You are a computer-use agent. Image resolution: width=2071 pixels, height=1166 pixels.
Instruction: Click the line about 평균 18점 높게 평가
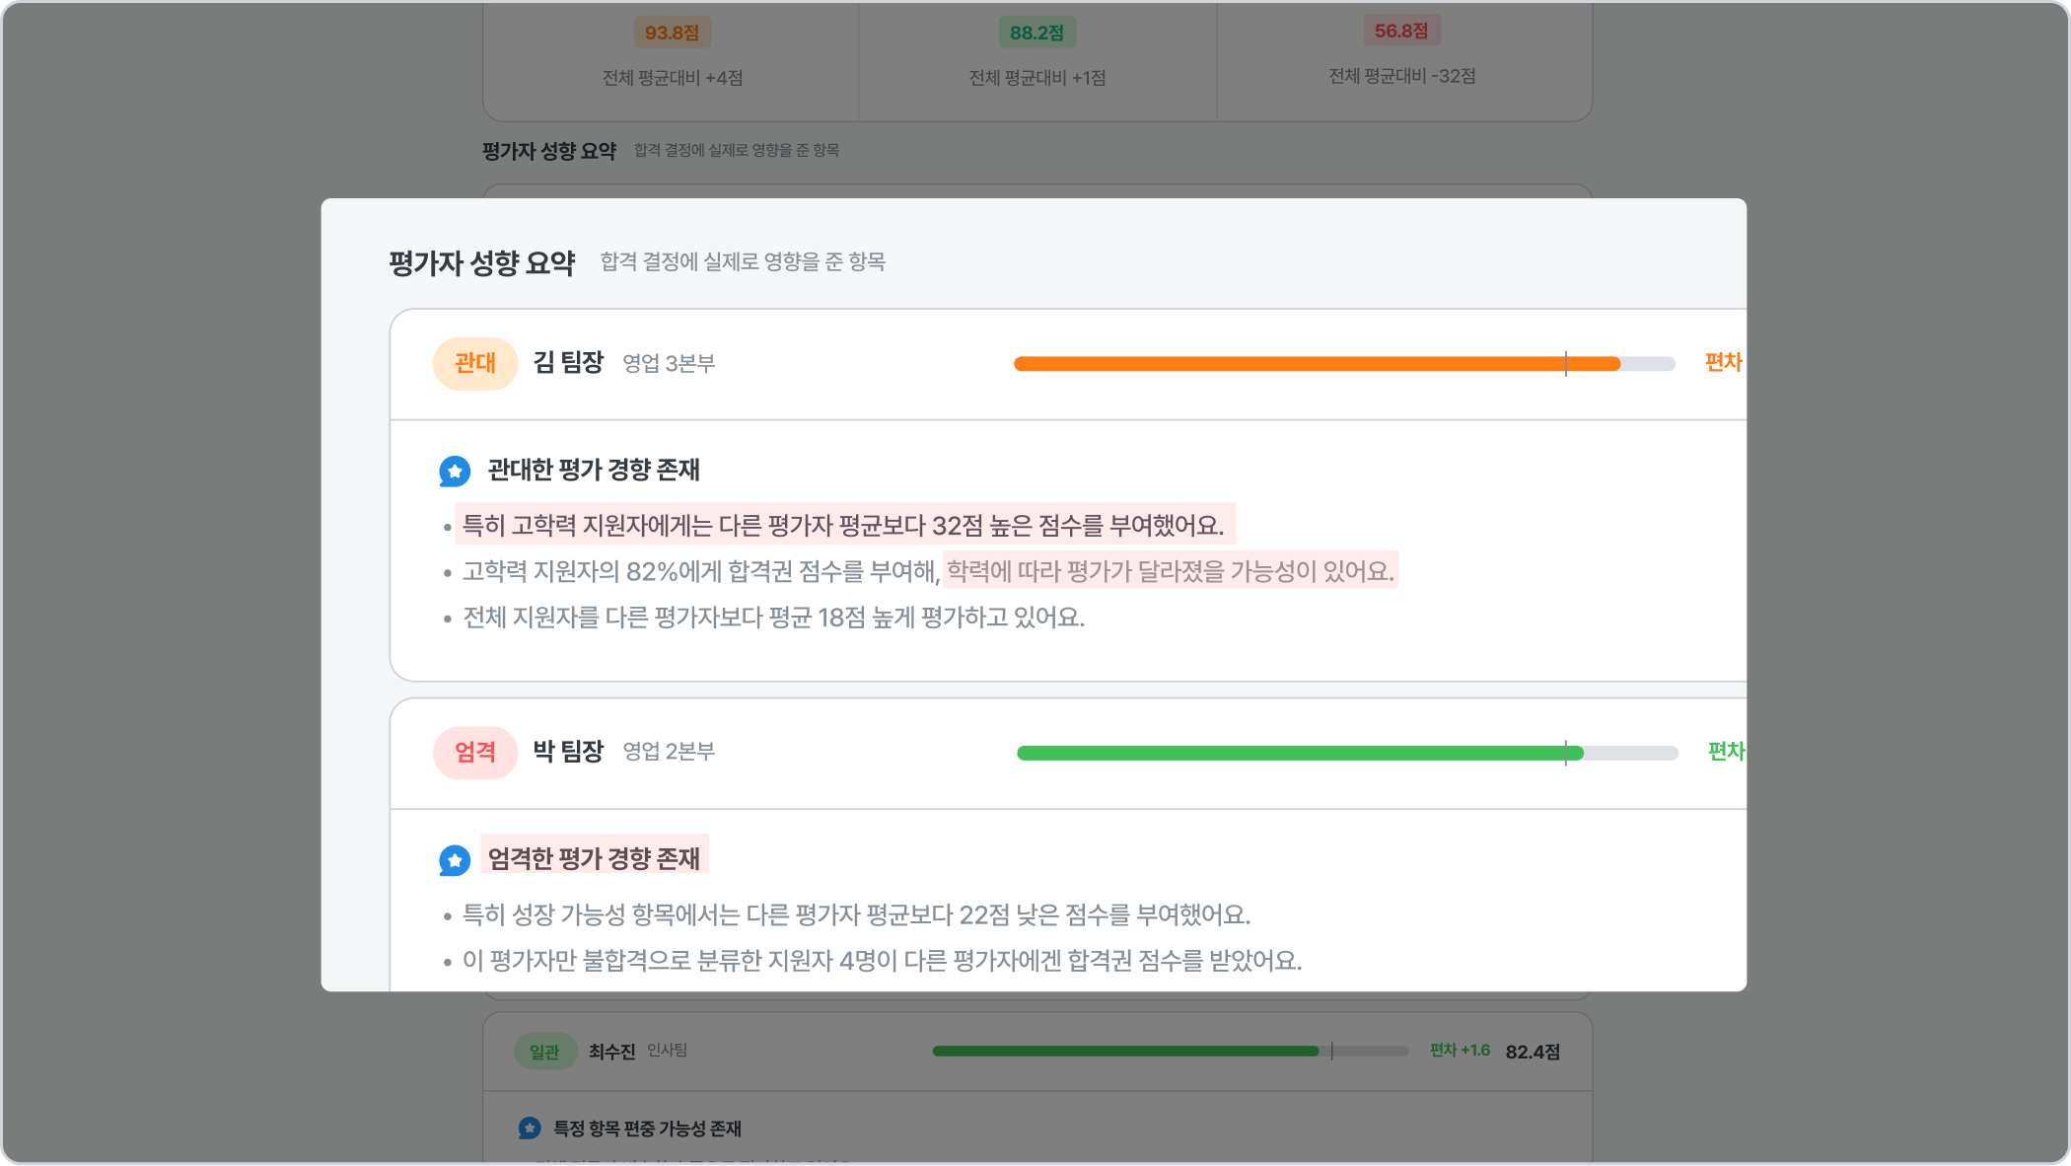tap(774, 618)
